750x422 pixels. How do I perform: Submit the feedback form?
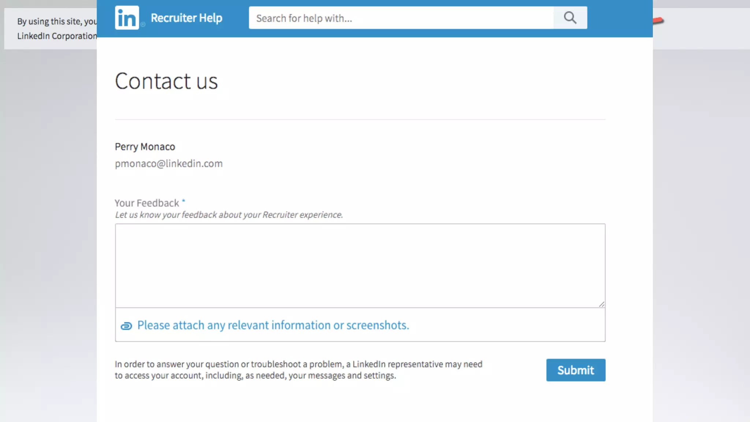click(x=575, y=370)
